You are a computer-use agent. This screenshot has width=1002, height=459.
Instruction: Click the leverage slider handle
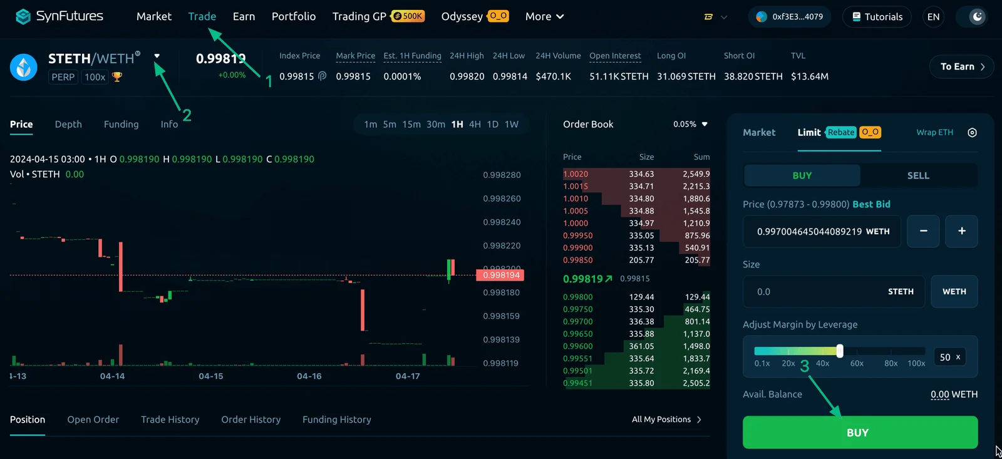[x=840, y=351]
